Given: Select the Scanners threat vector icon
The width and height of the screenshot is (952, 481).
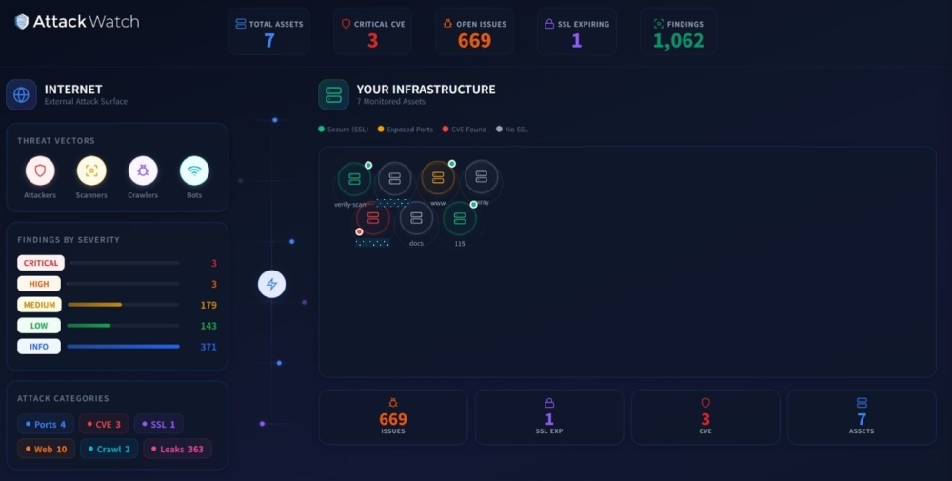Looking at the screenshot, I should 91,171.
